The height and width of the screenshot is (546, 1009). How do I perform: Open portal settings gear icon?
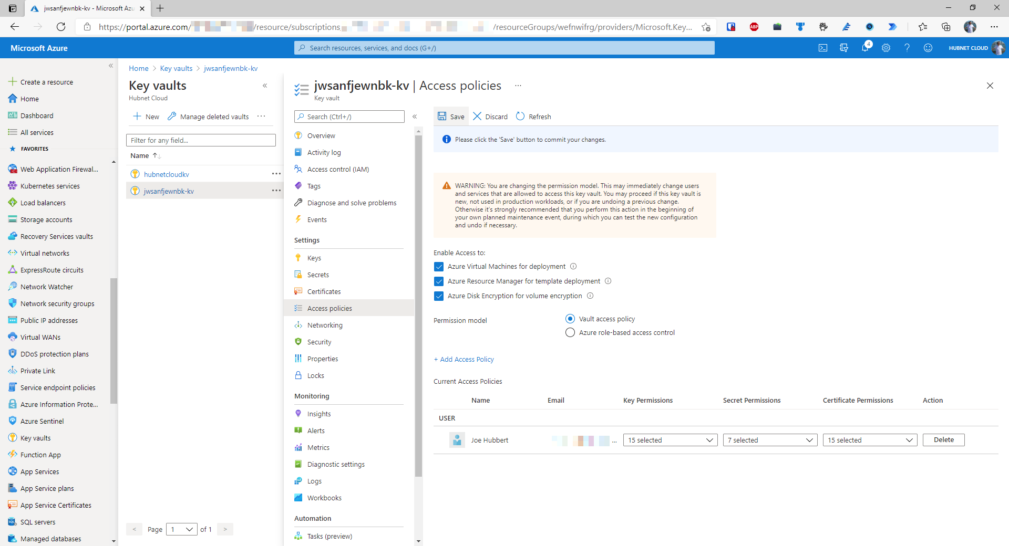(x=886, y=48)
